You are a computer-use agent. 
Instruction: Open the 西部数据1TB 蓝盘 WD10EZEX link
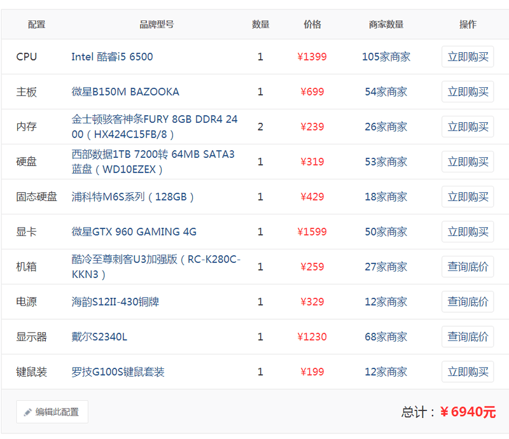(153, 162)
